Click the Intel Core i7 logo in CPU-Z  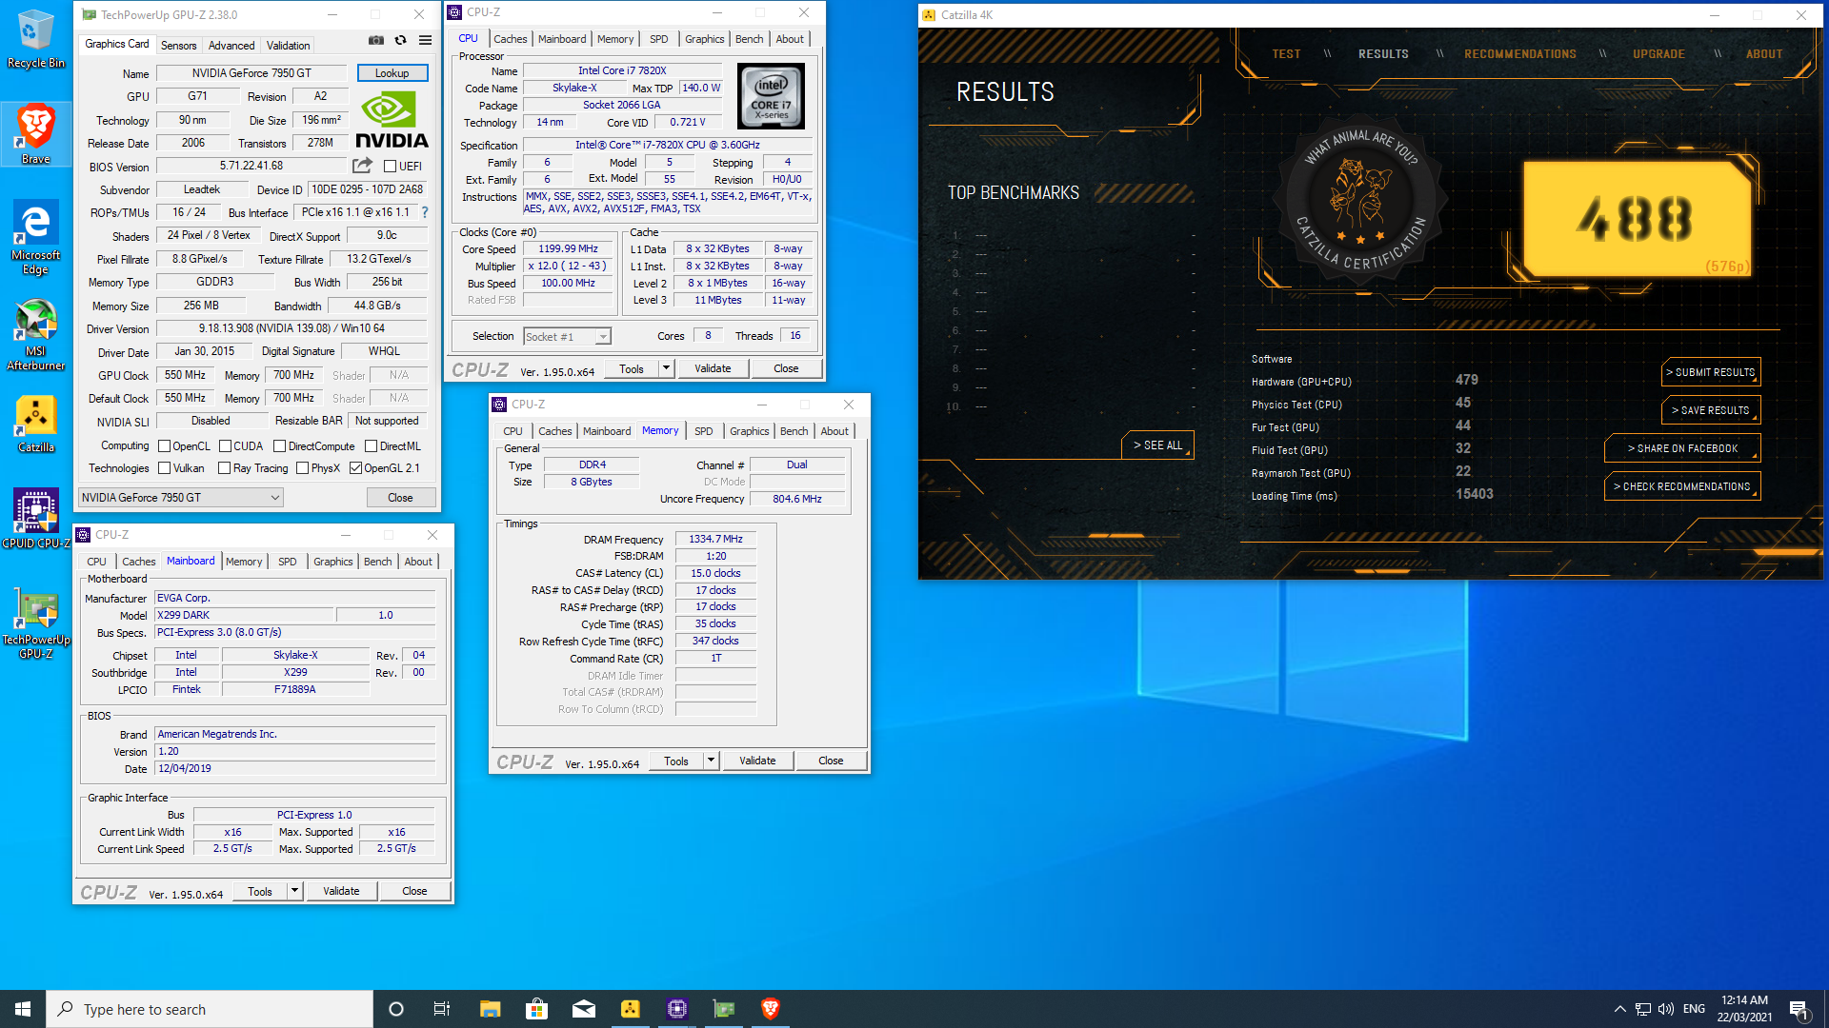click(772, 96)
